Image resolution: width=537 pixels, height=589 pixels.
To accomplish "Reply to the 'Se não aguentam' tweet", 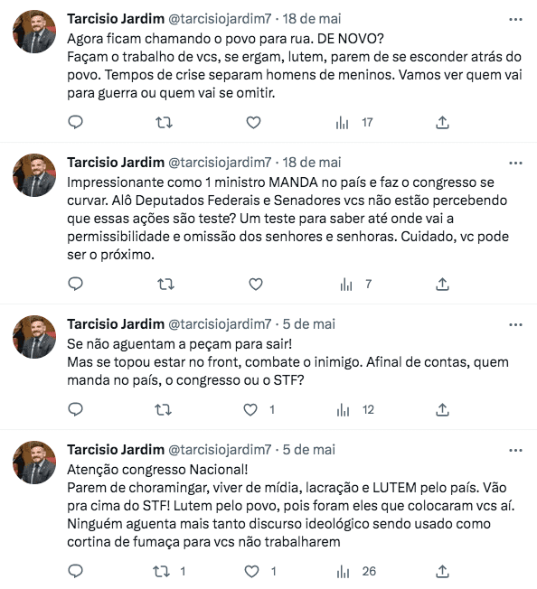I will (75, 409).
